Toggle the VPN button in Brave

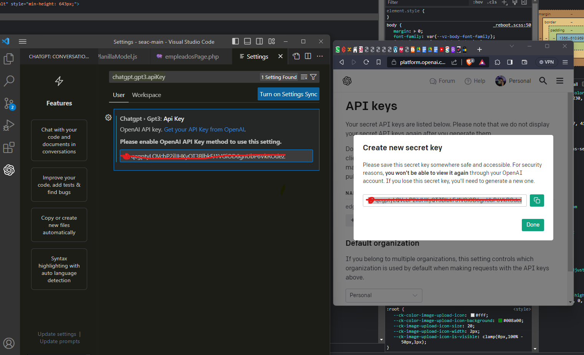547,62
